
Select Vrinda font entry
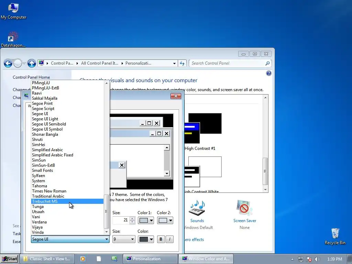pos(67,232)
